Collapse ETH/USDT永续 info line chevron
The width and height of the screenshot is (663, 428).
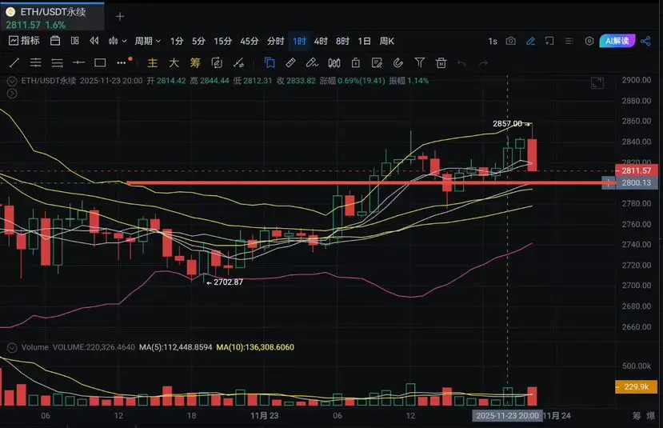[12, 82]
